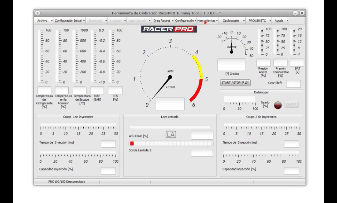Open the Ayuda menu

tap(279, 21)
